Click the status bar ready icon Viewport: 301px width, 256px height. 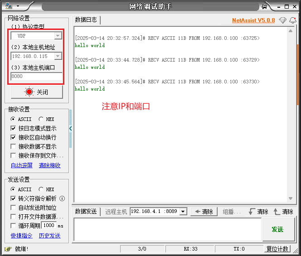point(8,249)
